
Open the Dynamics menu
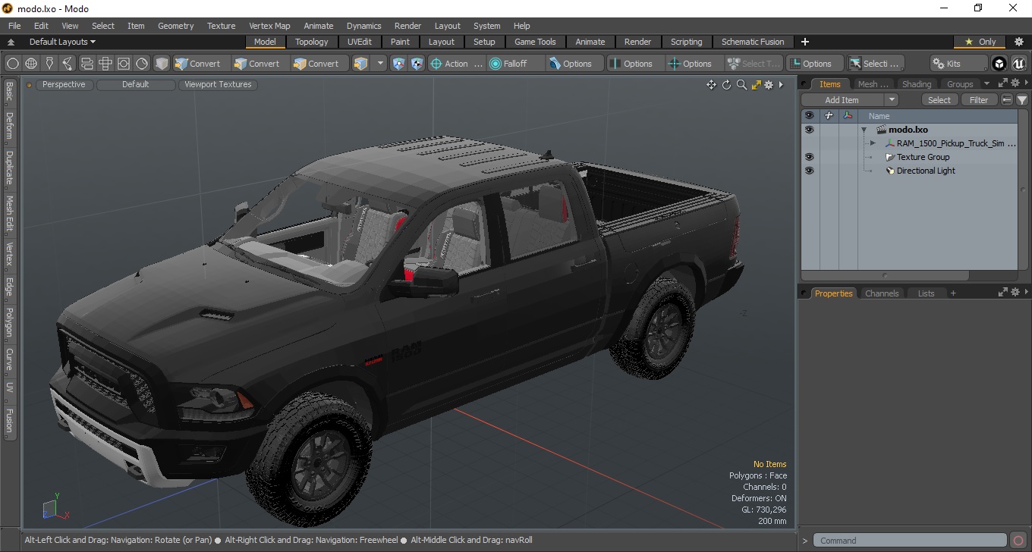point(363,26)
